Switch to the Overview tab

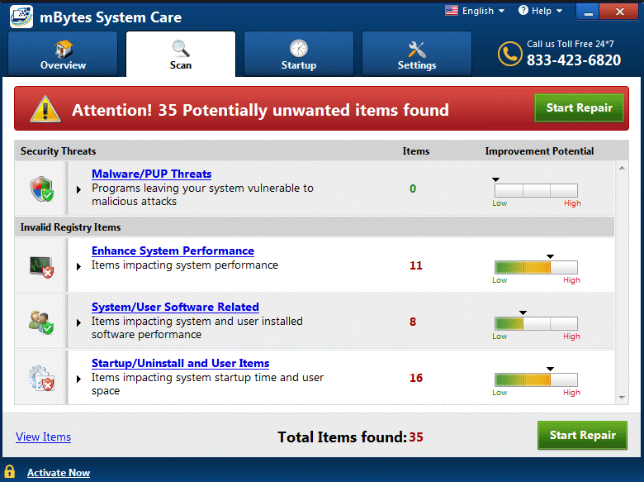pos(63,55)
